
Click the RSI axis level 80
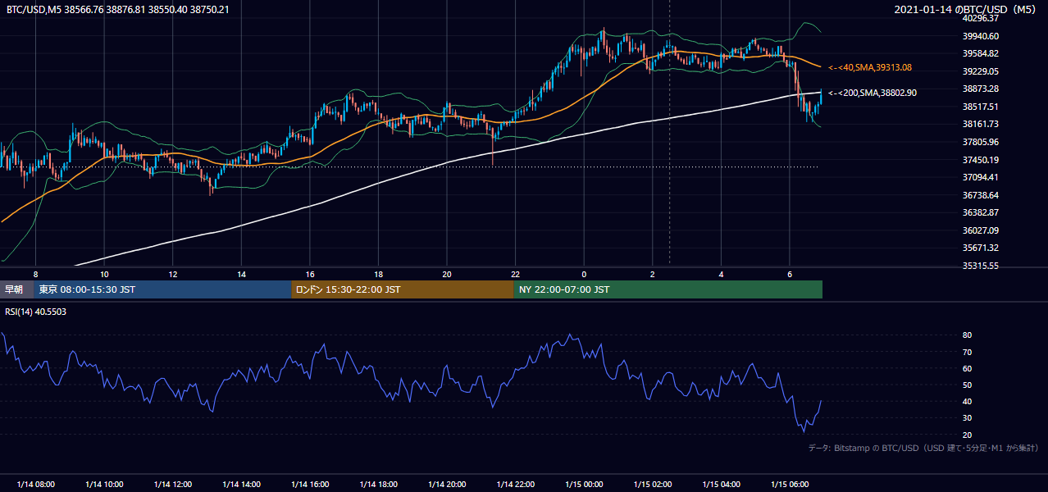pos(967,335)
